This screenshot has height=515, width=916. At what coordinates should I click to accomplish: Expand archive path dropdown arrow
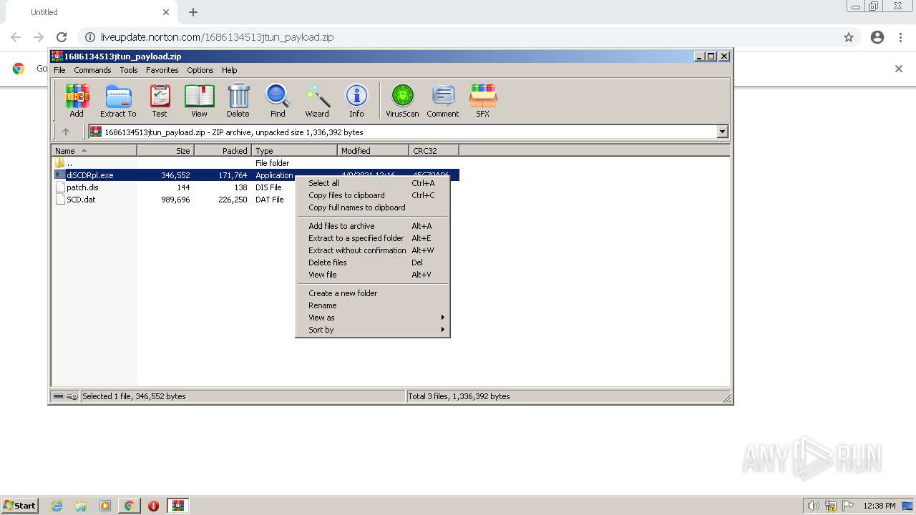pyautogui.click(x=722, y=132)
